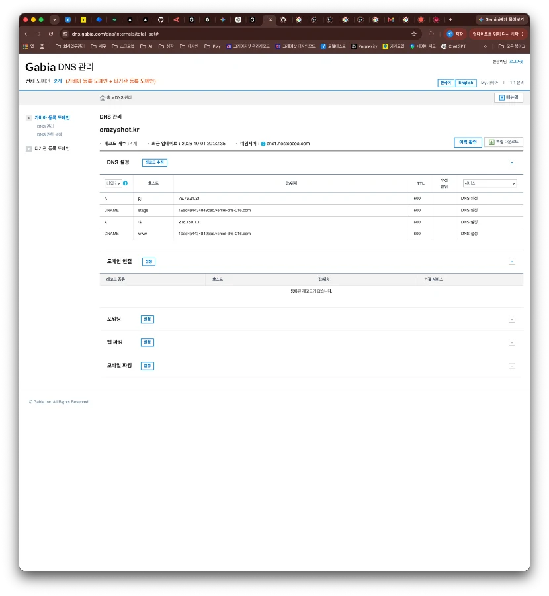Click the 이력 확인 button
Screen dimensions: 549x596
468,142
